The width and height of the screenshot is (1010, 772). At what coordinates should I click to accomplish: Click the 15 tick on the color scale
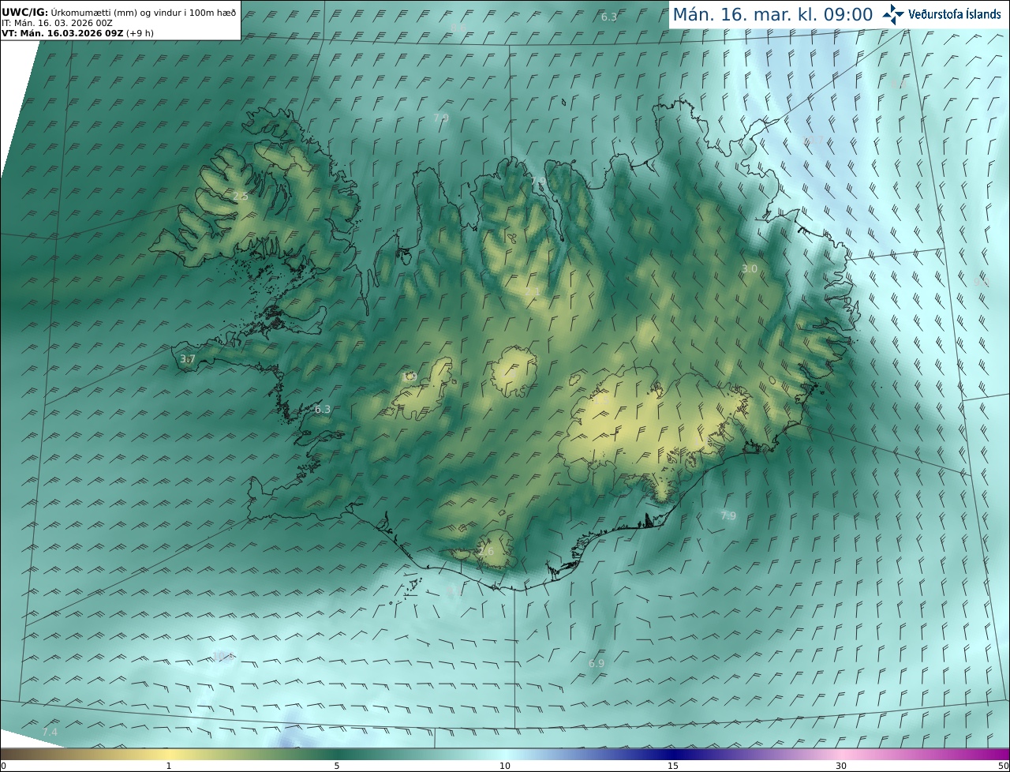[x=673, y=766]
